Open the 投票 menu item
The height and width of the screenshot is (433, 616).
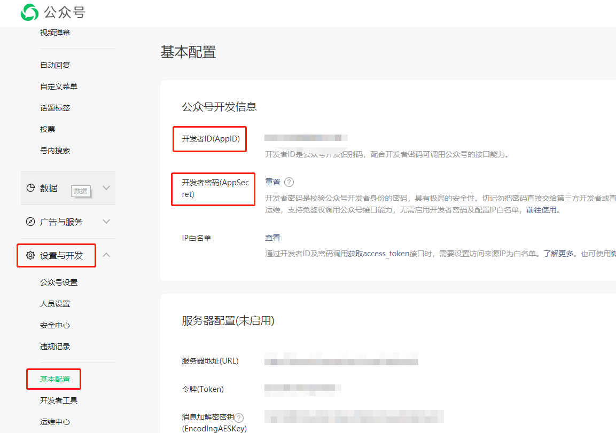[x=48, y=129]
